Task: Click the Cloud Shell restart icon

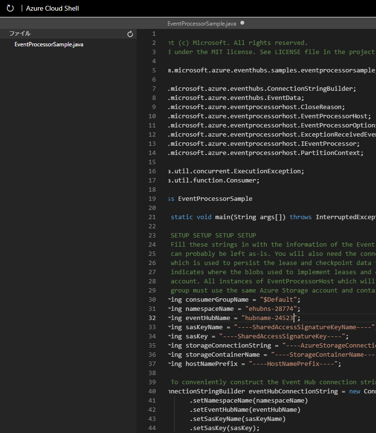Action: (x=10, y=8)
